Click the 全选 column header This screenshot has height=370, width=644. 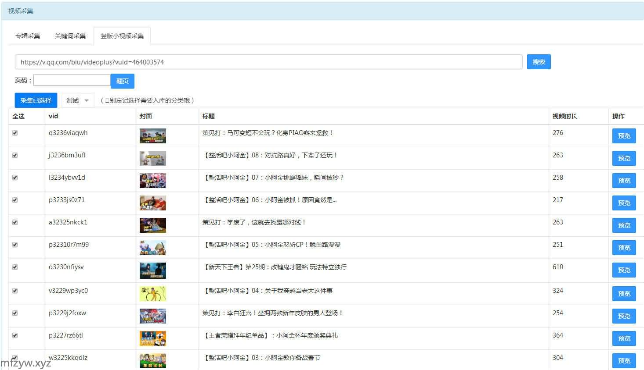click(x=18, y=116)
